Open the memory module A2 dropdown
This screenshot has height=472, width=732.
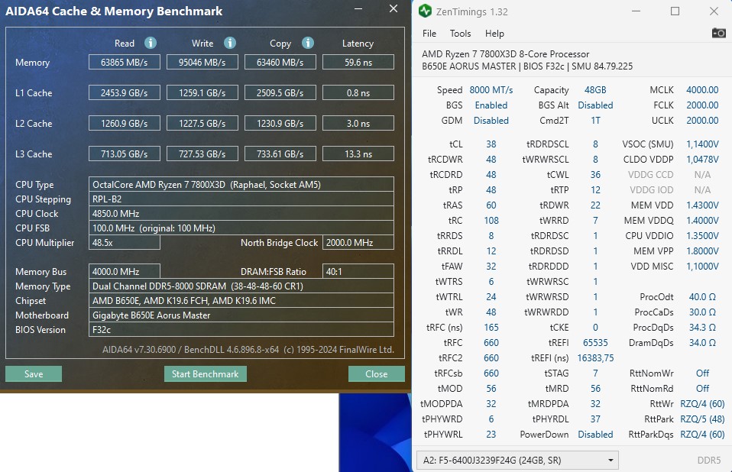517,461
